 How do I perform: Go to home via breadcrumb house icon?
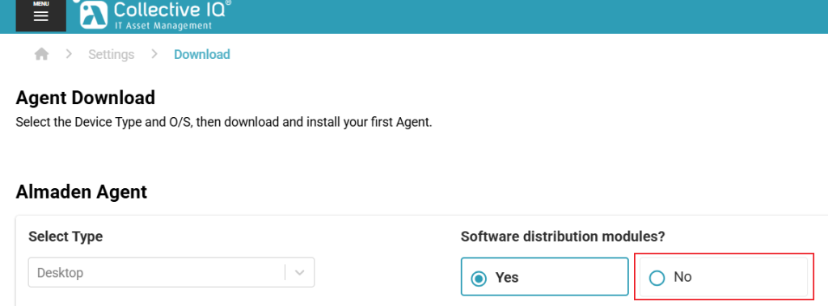42,54
